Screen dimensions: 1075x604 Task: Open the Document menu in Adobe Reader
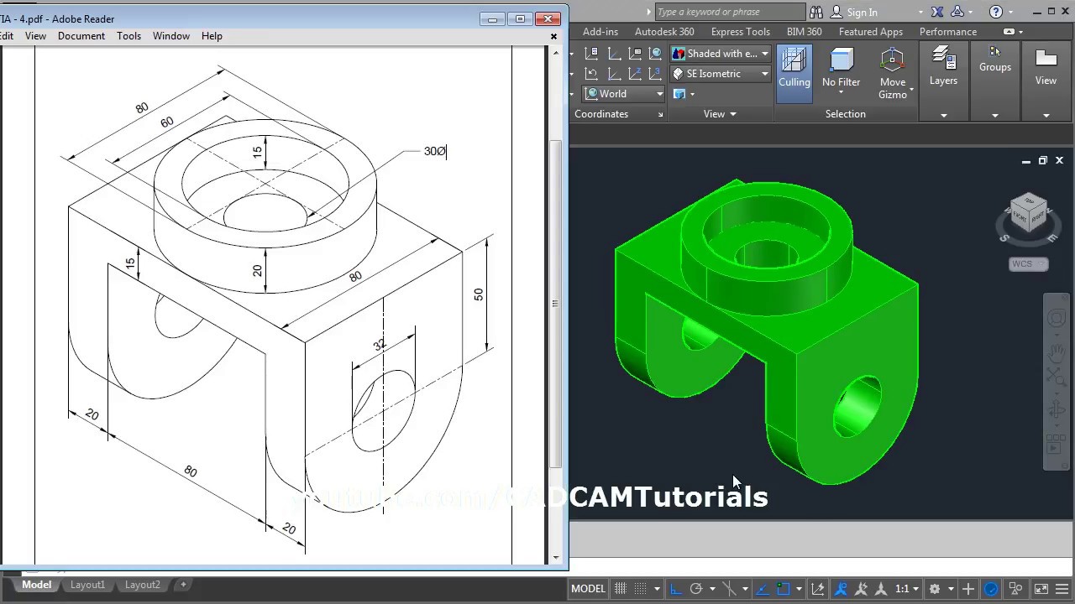(81, 35)
